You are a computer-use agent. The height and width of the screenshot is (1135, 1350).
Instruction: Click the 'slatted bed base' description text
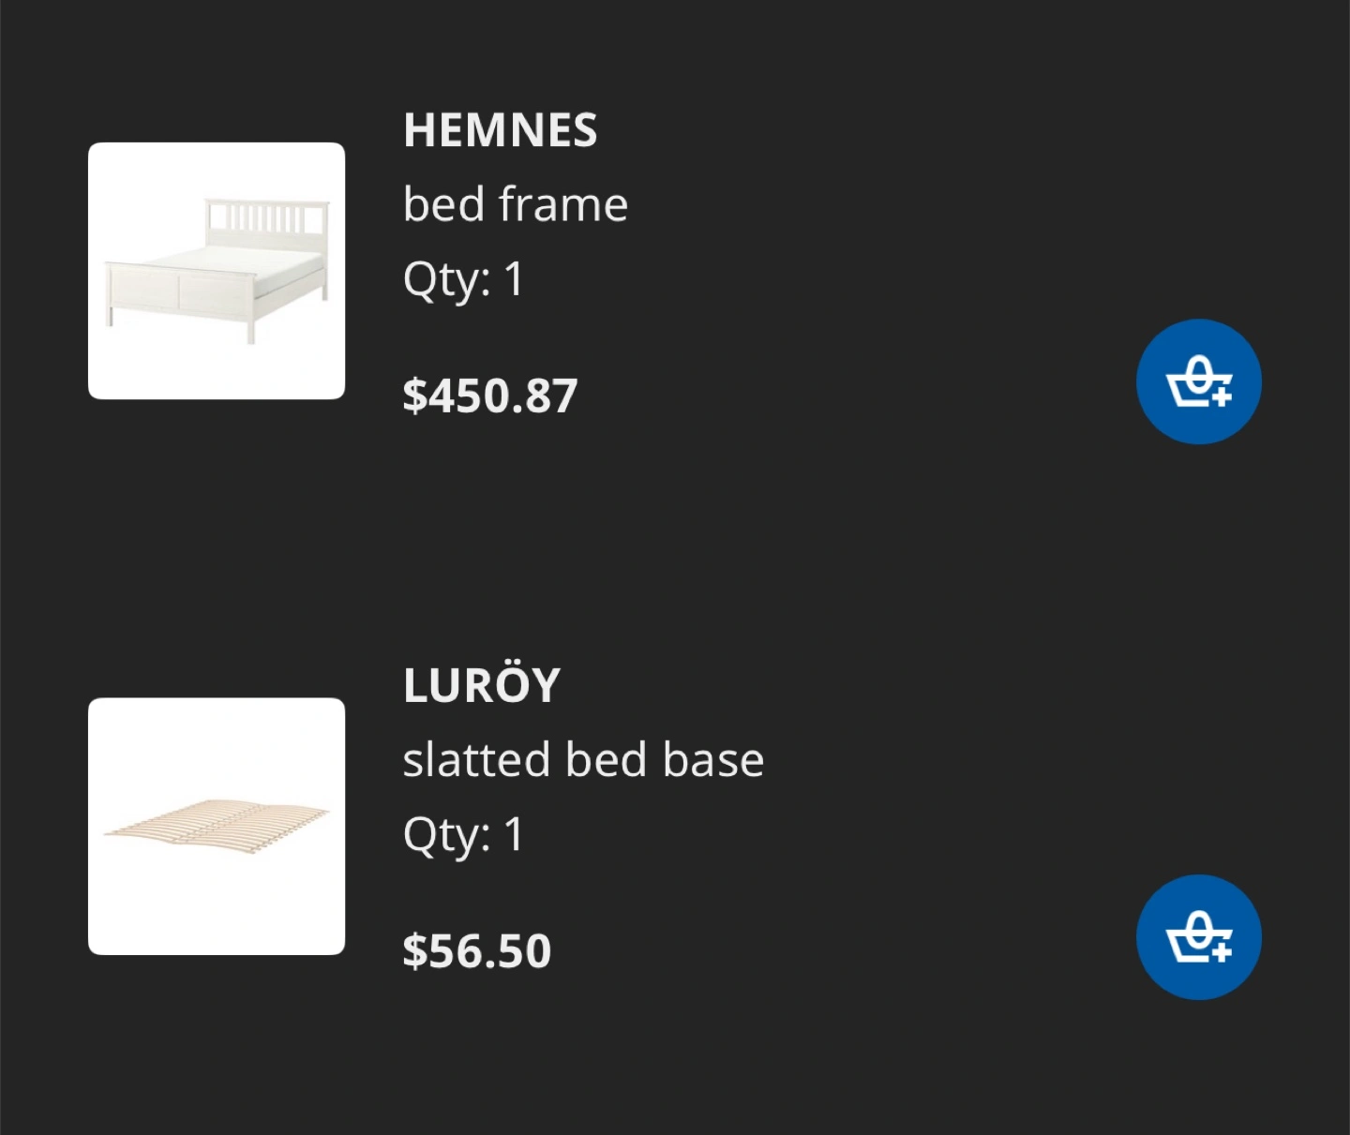point(583,759)
